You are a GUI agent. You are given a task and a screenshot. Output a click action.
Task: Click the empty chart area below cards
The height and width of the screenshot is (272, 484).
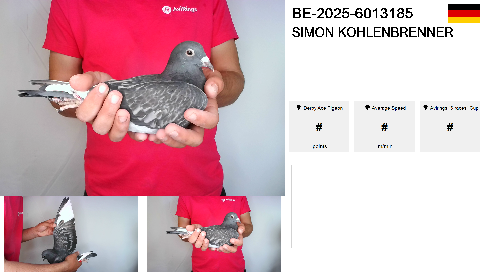pos(384,207)
